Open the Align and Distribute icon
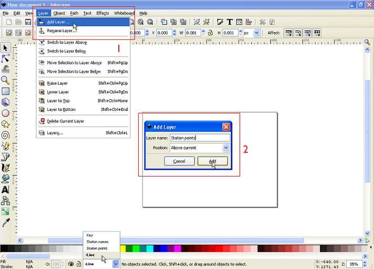The height and width of the screenshot is (269, 374). [249, 22]
